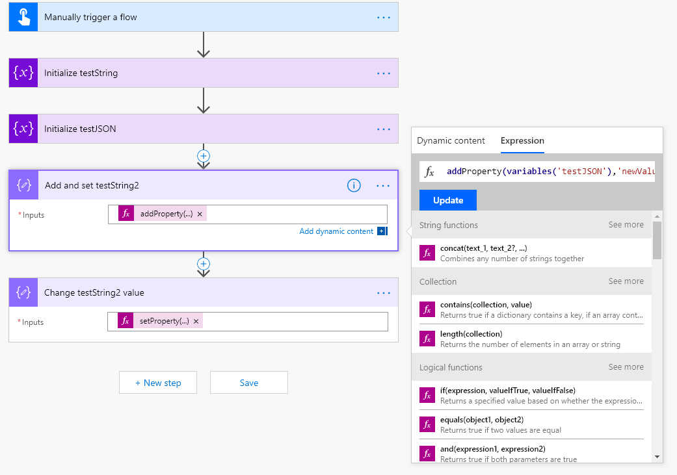
Task: Click the Update button
Action: point(447,200)
